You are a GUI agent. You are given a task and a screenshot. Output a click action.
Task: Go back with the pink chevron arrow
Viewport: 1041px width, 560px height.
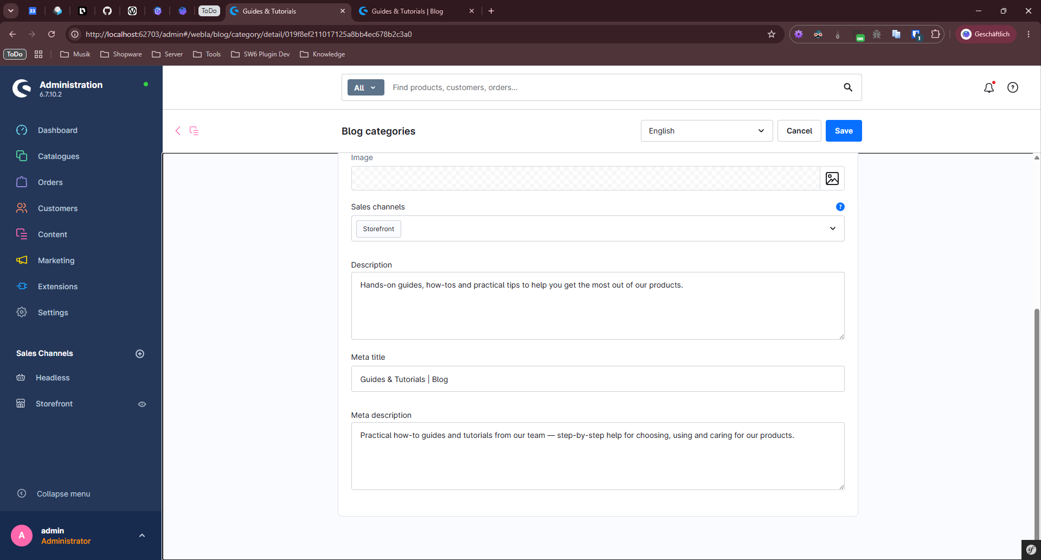click(178, 131)
